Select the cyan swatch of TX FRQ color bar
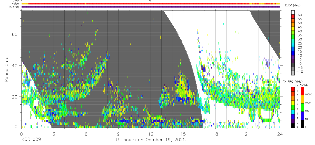 point(293,112)
